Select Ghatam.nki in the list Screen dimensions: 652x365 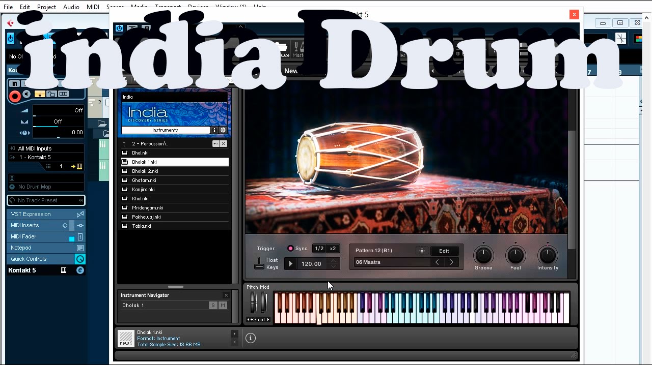175,180
